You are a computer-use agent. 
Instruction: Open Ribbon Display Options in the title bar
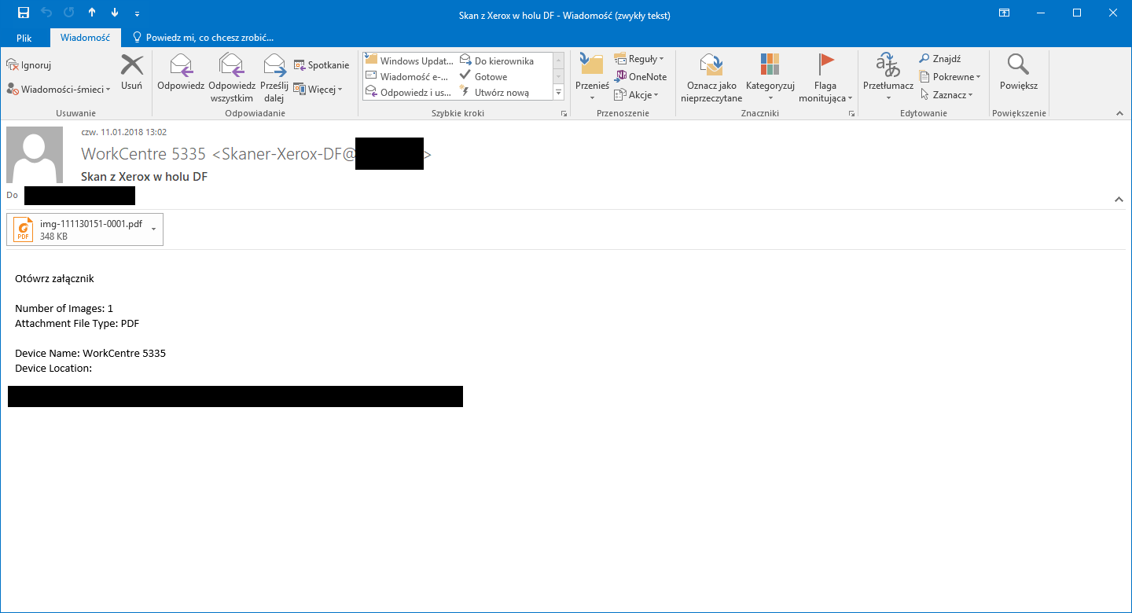point(1005,13)
